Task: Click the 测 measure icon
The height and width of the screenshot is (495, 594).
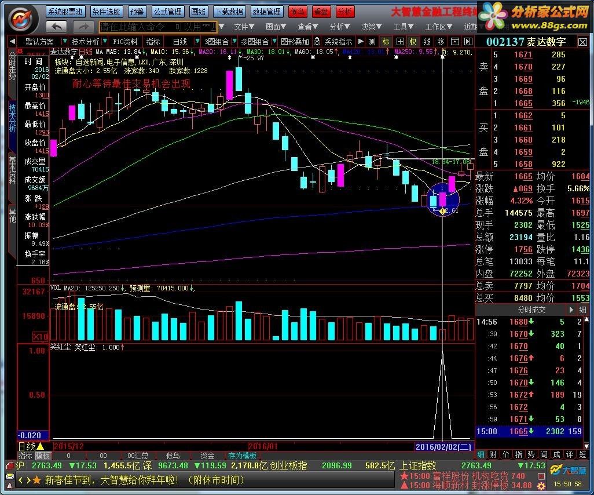Action: tap(372, 42)
